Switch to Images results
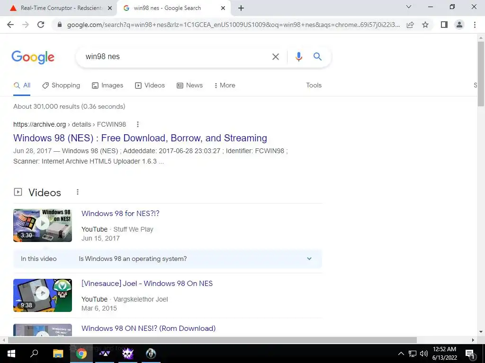The height and width of the screenshot is (363, 485). [x=108, y=86]
